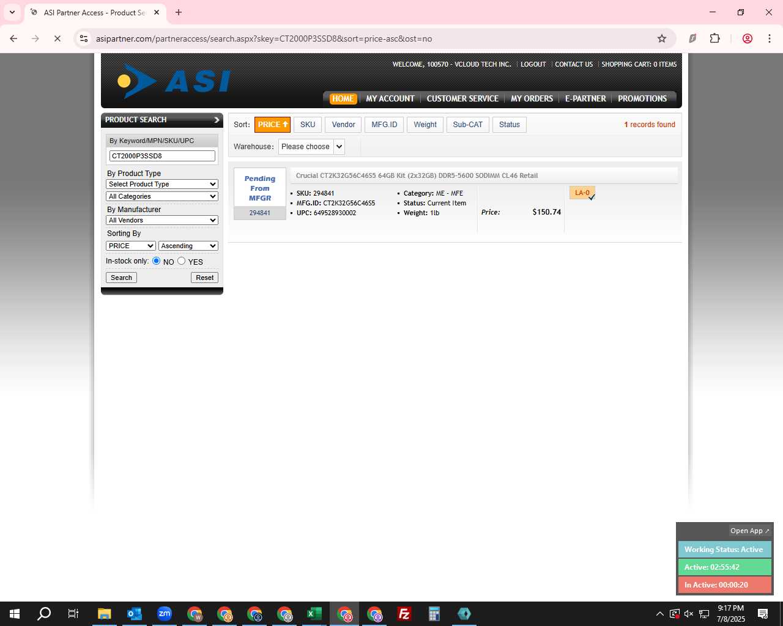783x626 pixels.
Task: Click the network tray icon
Action: (704, 614)
